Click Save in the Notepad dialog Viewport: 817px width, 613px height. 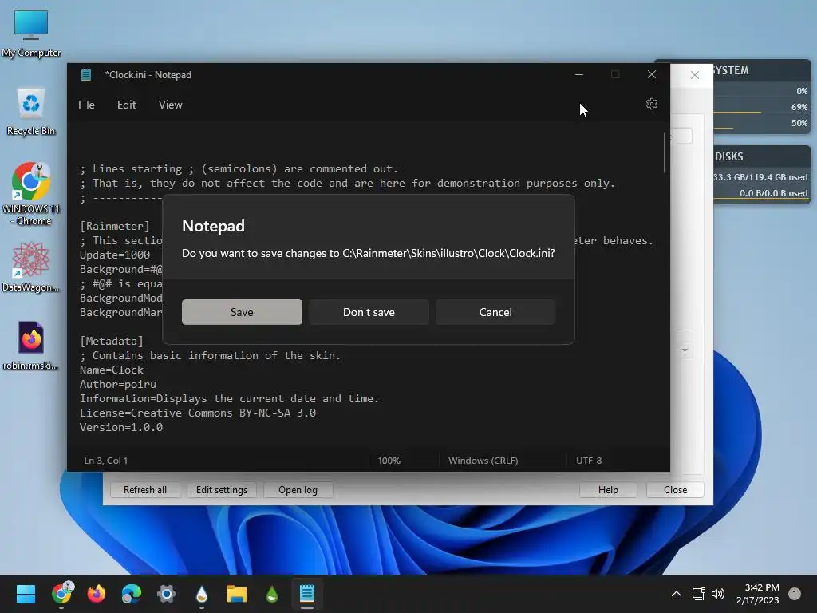242,312
